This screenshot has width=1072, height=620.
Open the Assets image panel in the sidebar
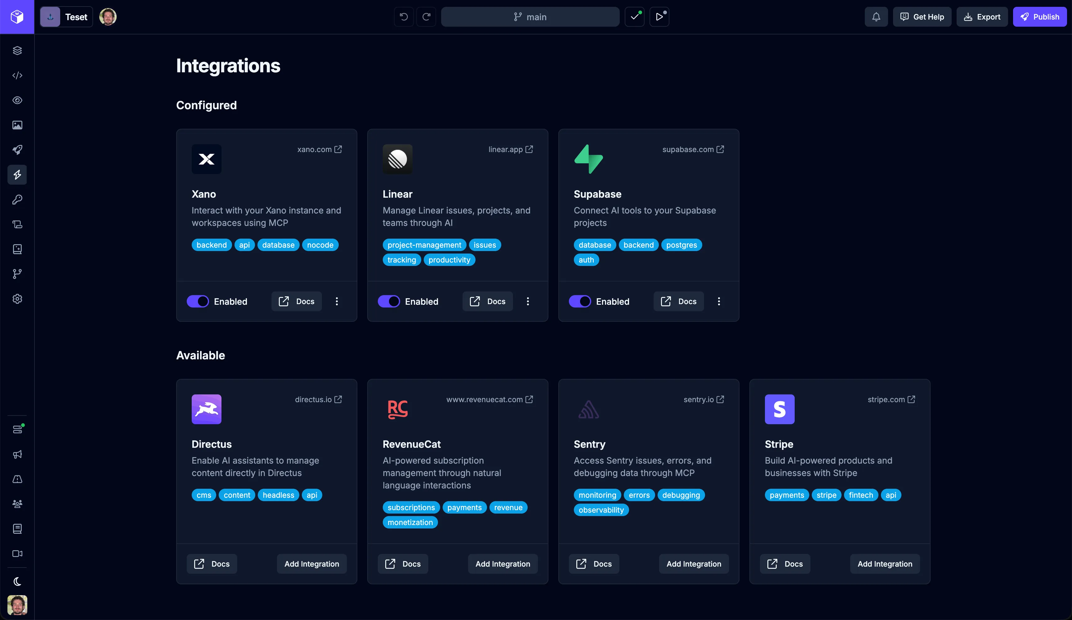point(17,125)
